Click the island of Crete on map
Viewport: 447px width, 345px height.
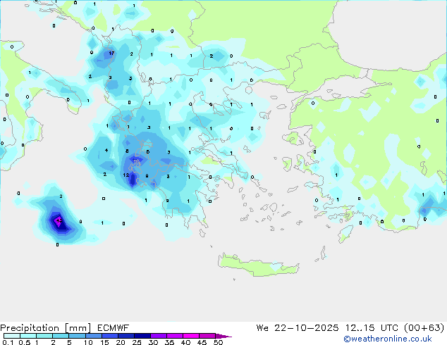(258, 265)
